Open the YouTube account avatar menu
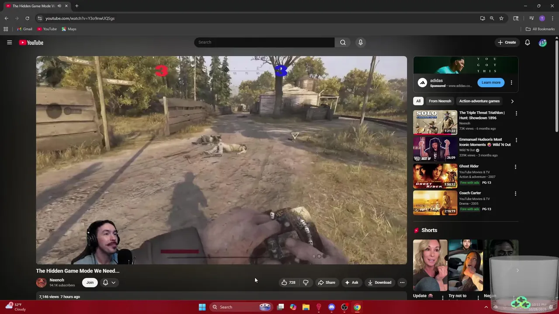This screenshot has width=559, height=314. [542, 42]
